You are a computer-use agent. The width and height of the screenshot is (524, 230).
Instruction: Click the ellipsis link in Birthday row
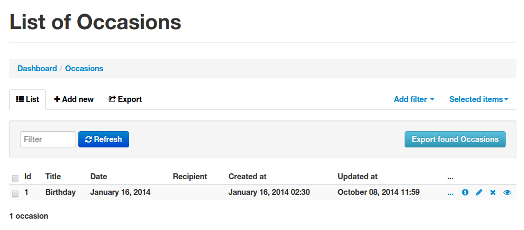pos(450,193)
